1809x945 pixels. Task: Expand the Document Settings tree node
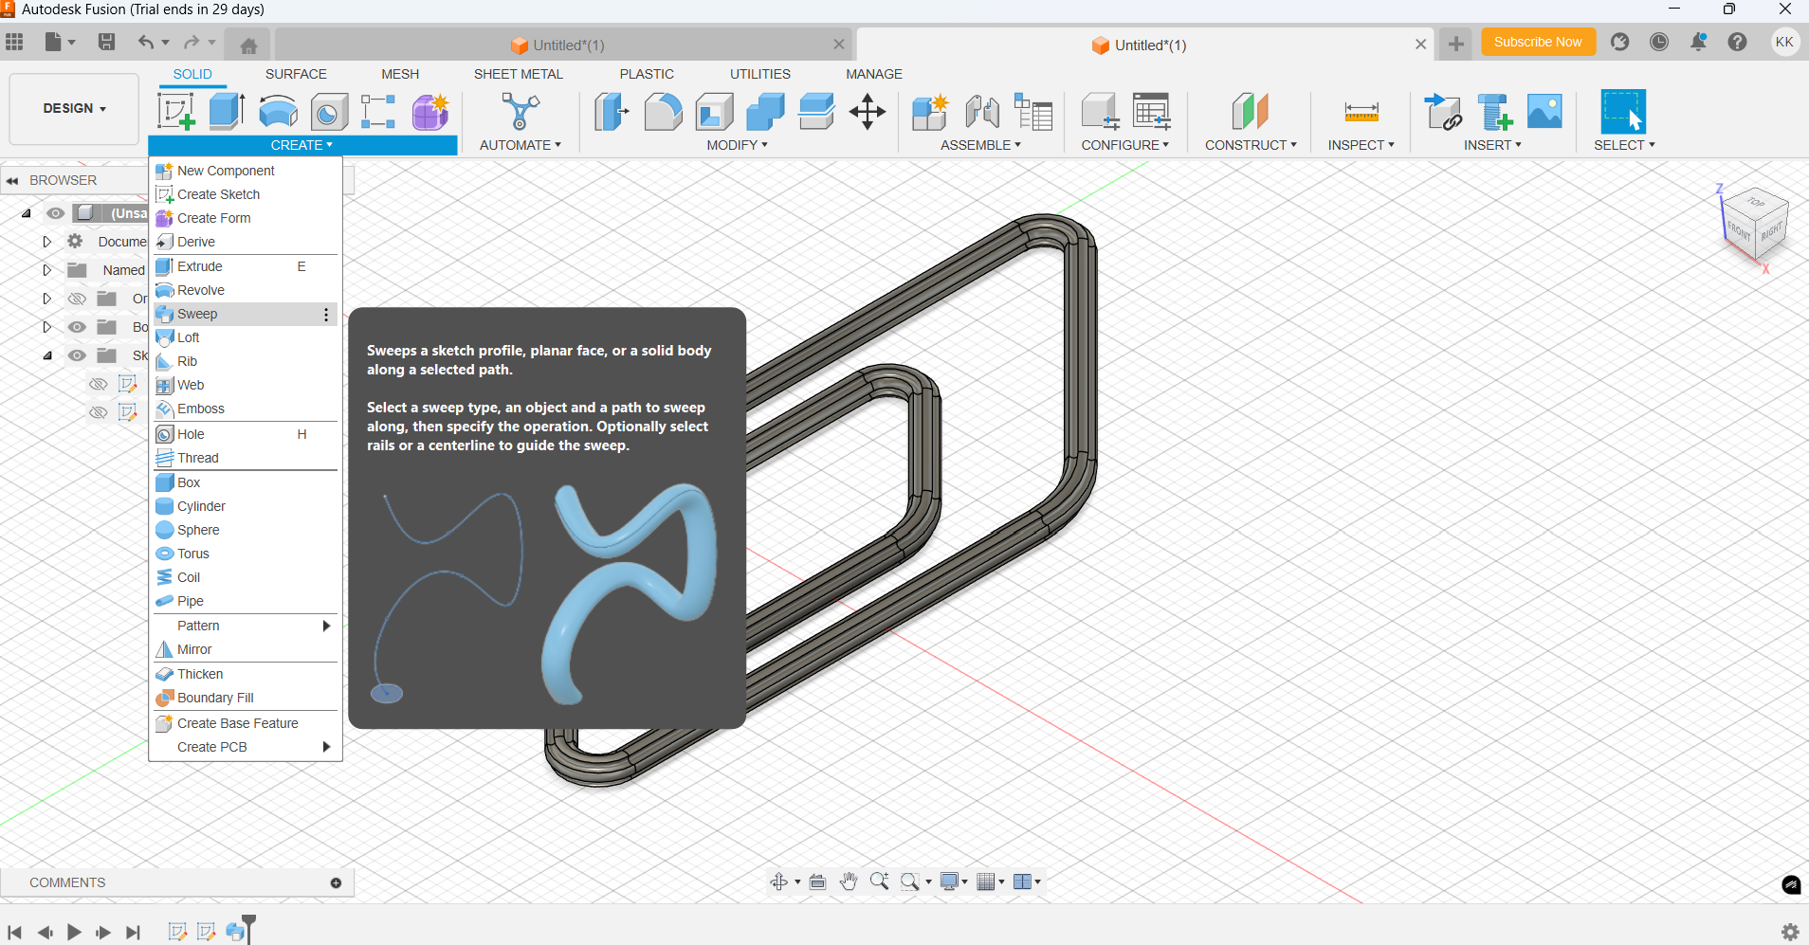click(46, 242)
